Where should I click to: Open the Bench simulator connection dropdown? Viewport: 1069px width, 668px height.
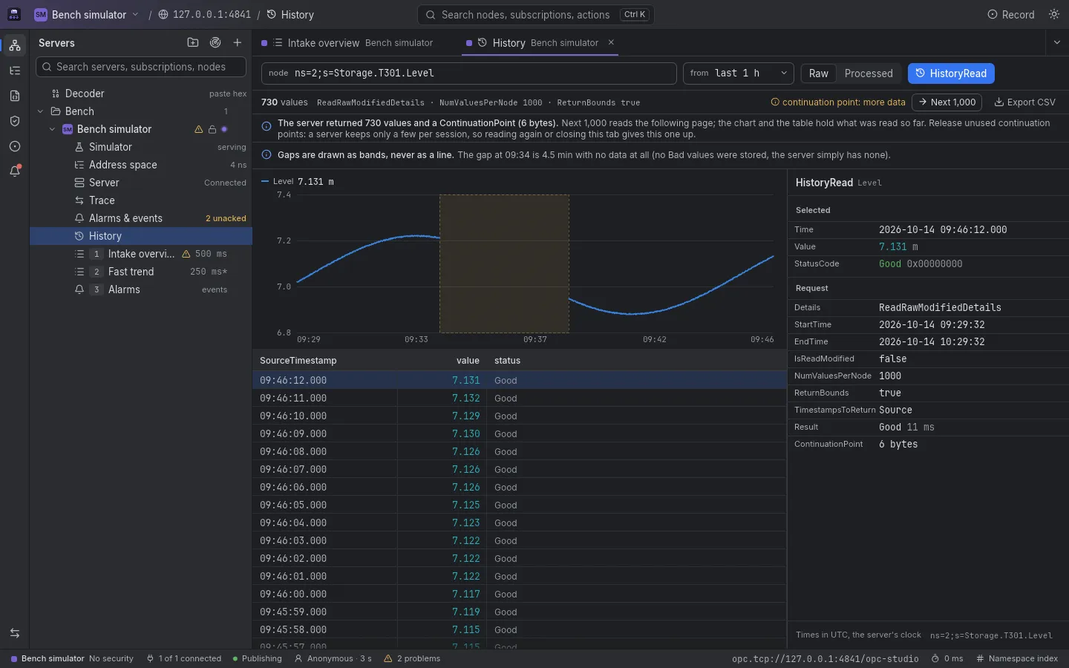pos(86,15)
